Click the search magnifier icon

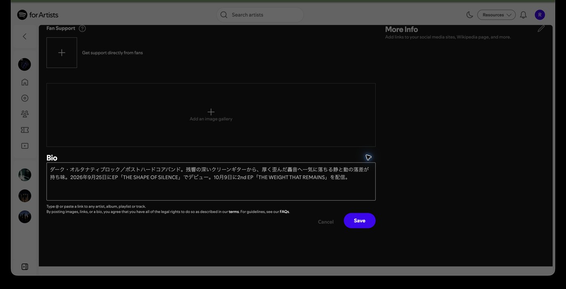224,15
